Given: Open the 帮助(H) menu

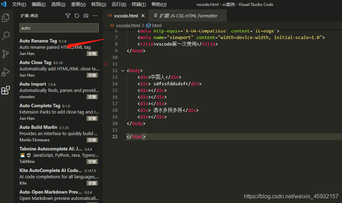Looking at the screenshot, I should point(159,5).
